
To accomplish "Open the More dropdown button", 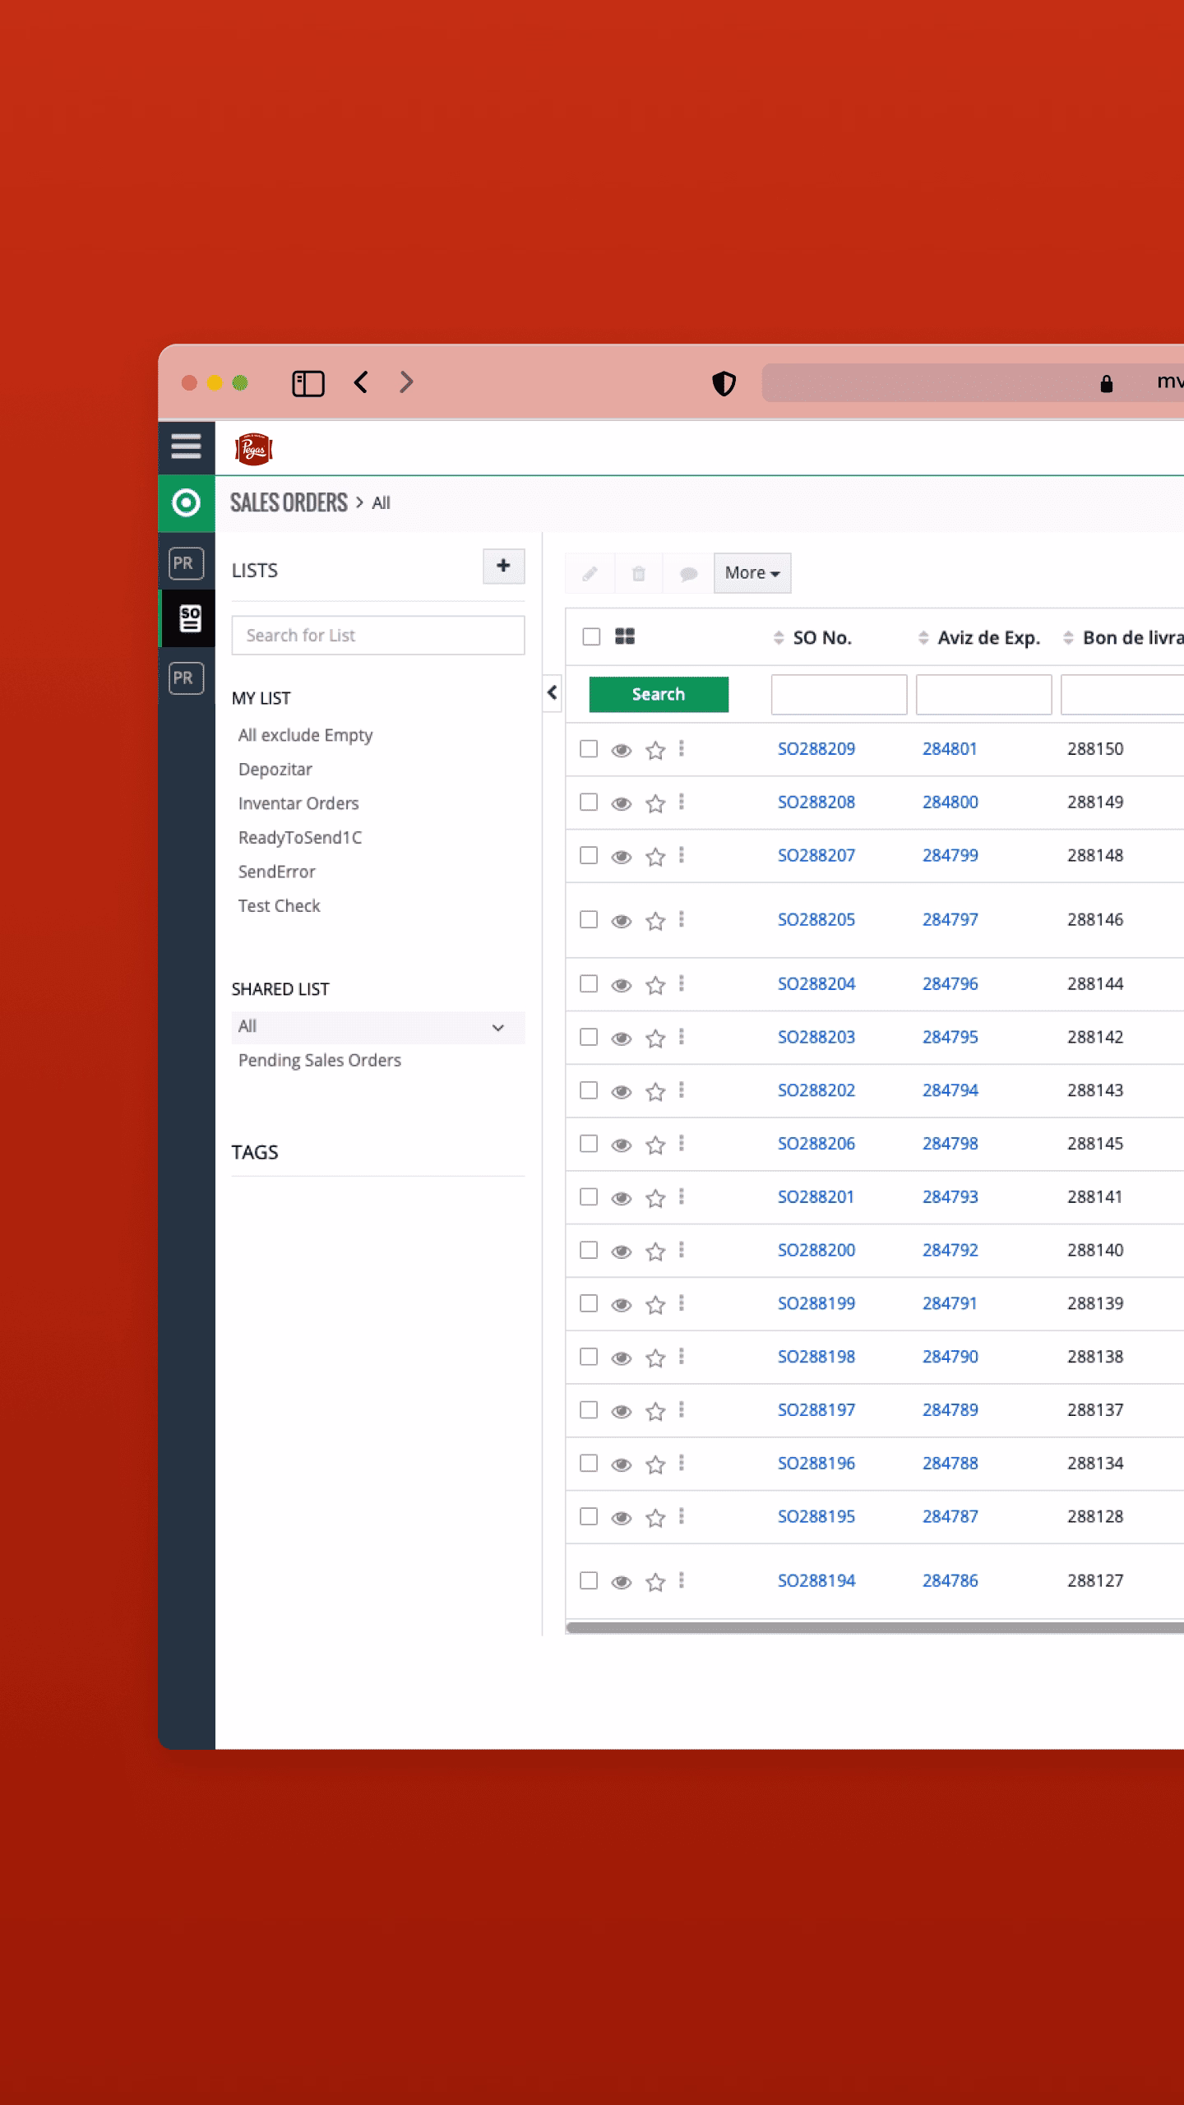I will pos(752,573).
